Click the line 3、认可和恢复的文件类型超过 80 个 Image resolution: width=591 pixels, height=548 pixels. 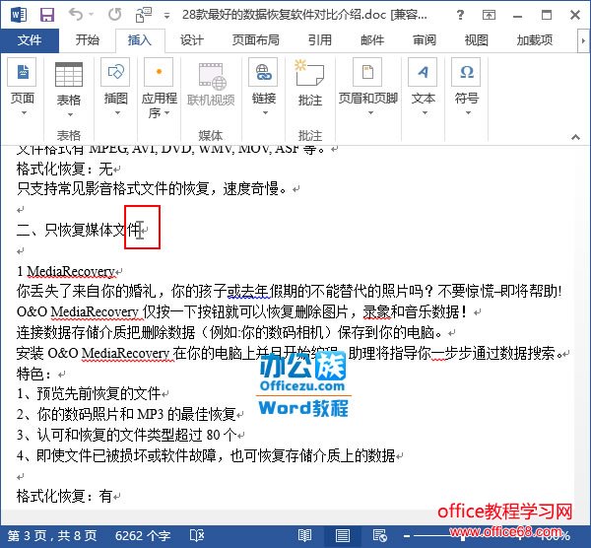click(x=127, y=435)
